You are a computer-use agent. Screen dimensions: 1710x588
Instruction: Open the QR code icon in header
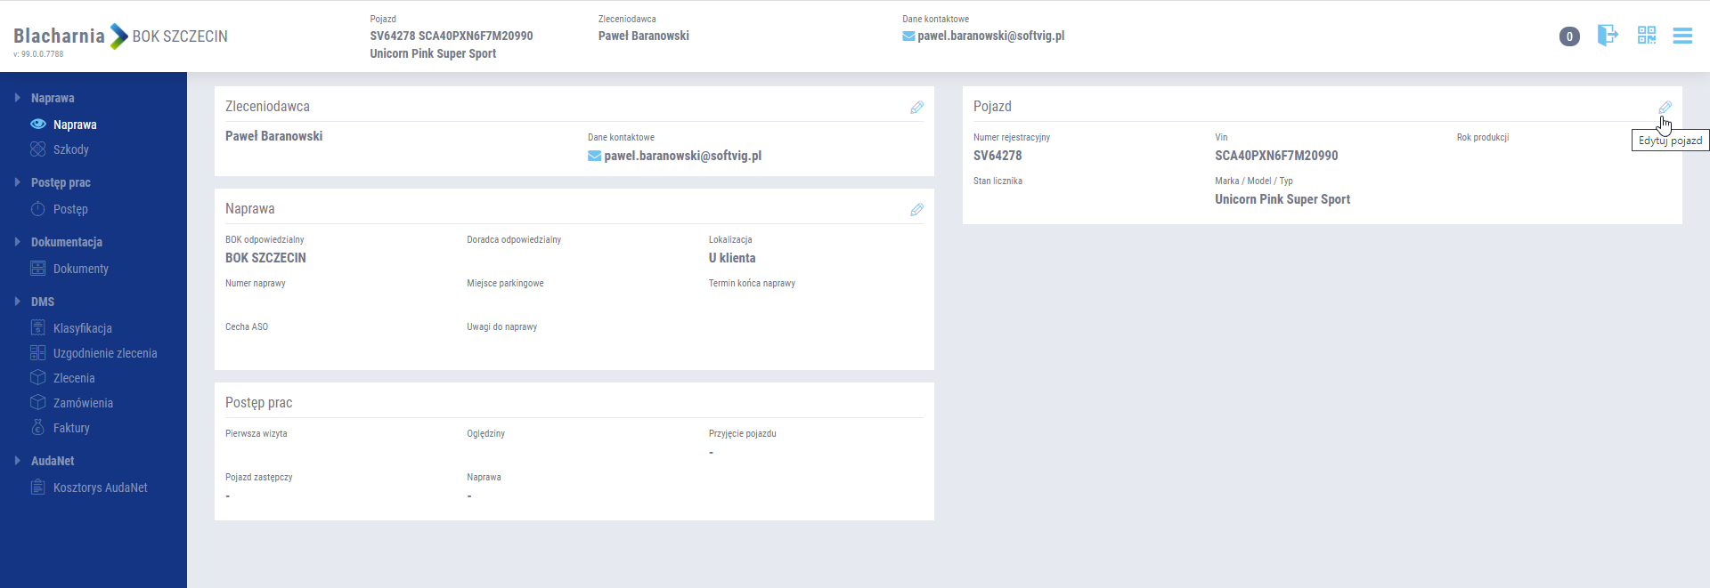pyautogui.click(x=1646, y=36)
